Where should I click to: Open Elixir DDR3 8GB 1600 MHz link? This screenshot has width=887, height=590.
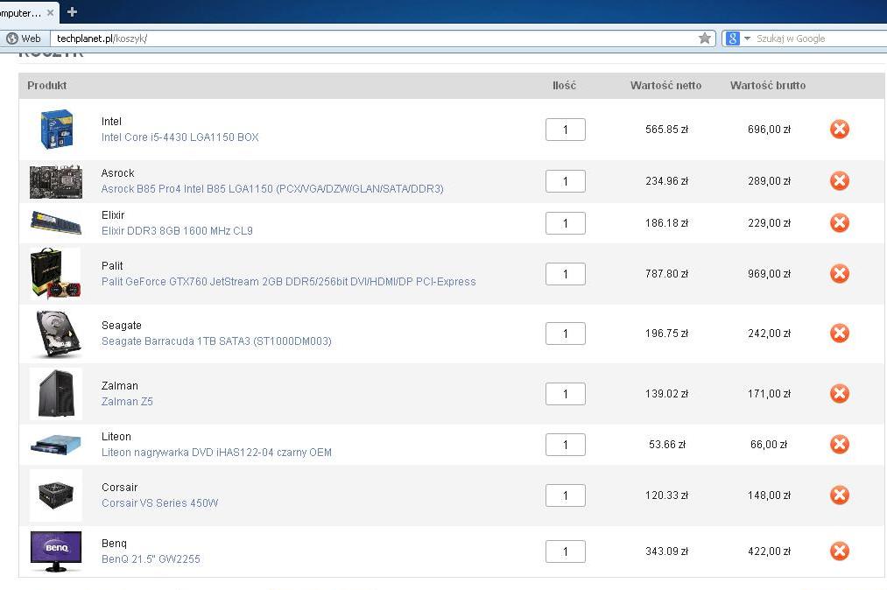coord(177,231)
